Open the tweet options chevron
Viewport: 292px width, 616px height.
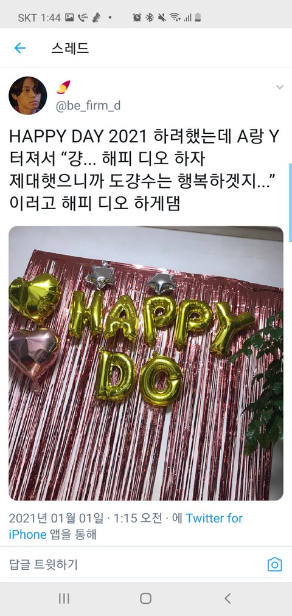[279, 87]
